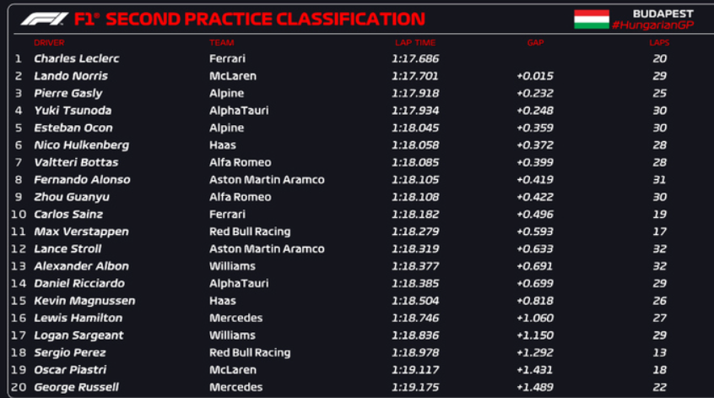The image size is (714, 398).
Task: Click George Russell's name in last place
Action: [76, 388]
